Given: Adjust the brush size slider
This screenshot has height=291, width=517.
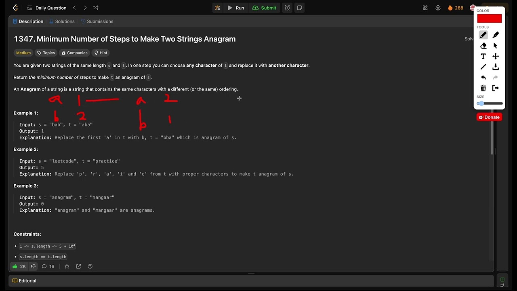Looking at the screenshot, I should point(490,103).
